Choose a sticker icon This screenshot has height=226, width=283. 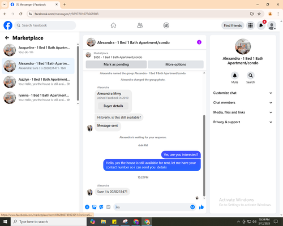pos(101,207)
